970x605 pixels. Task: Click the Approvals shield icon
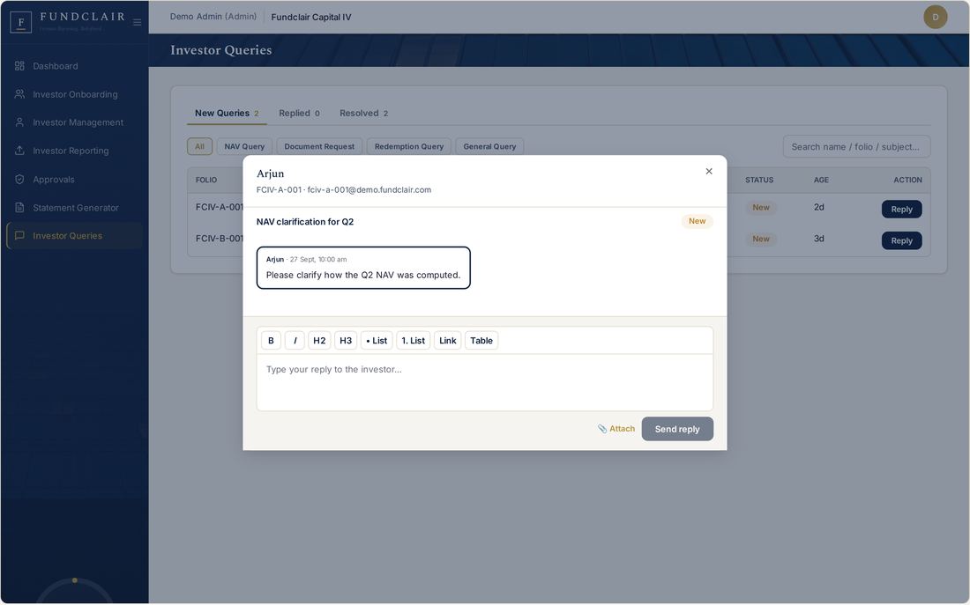coord(19,180)
